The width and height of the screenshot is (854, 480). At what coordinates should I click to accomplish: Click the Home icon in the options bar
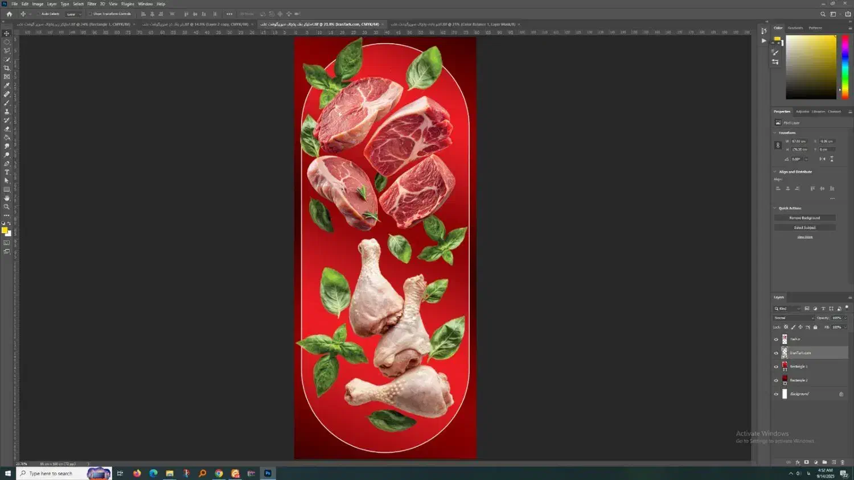point(9,14)
